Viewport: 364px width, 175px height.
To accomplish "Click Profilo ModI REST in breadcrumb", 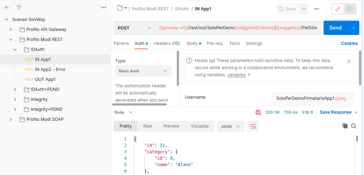I will click(x=150, y=9).
